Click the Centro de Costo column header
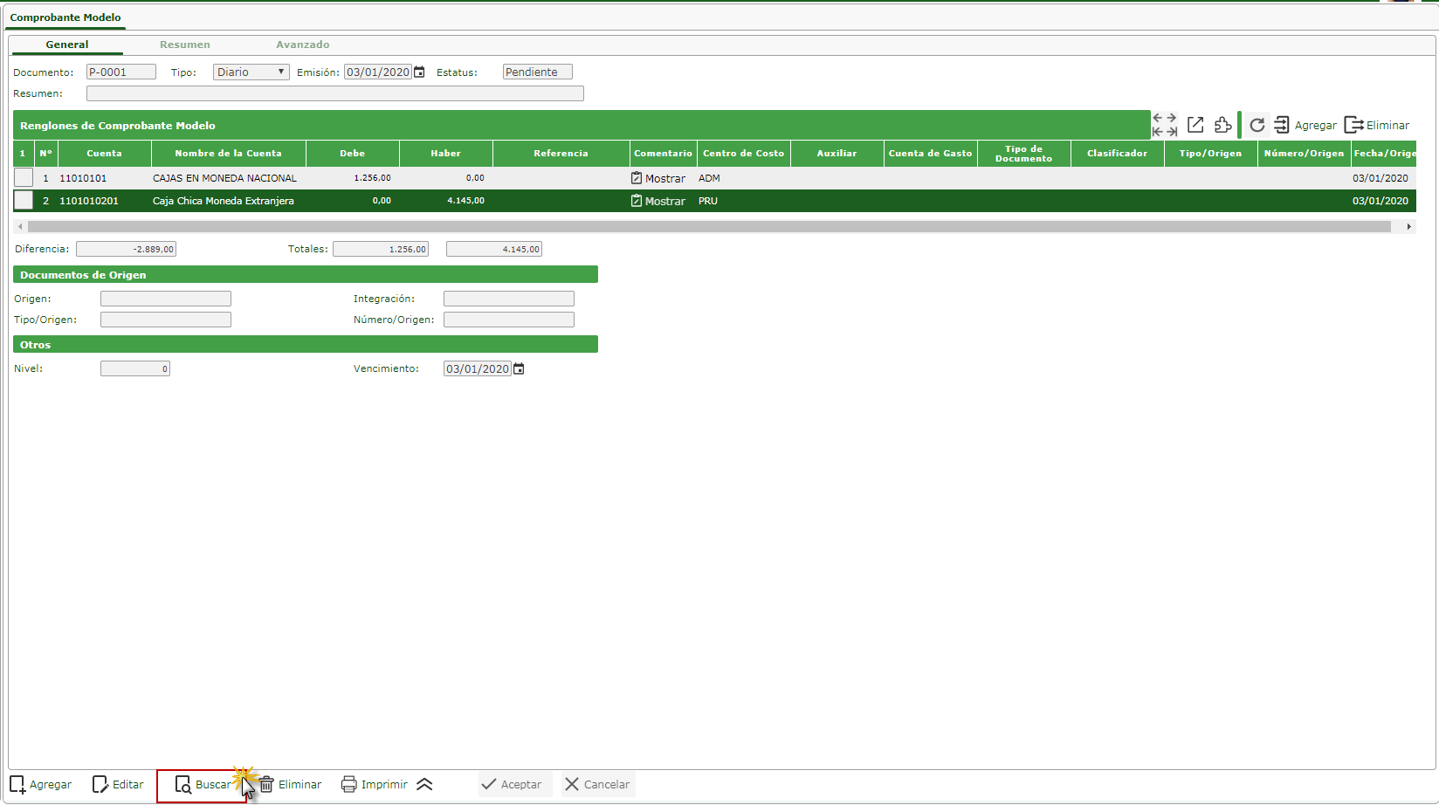 (x=744, y=154)
